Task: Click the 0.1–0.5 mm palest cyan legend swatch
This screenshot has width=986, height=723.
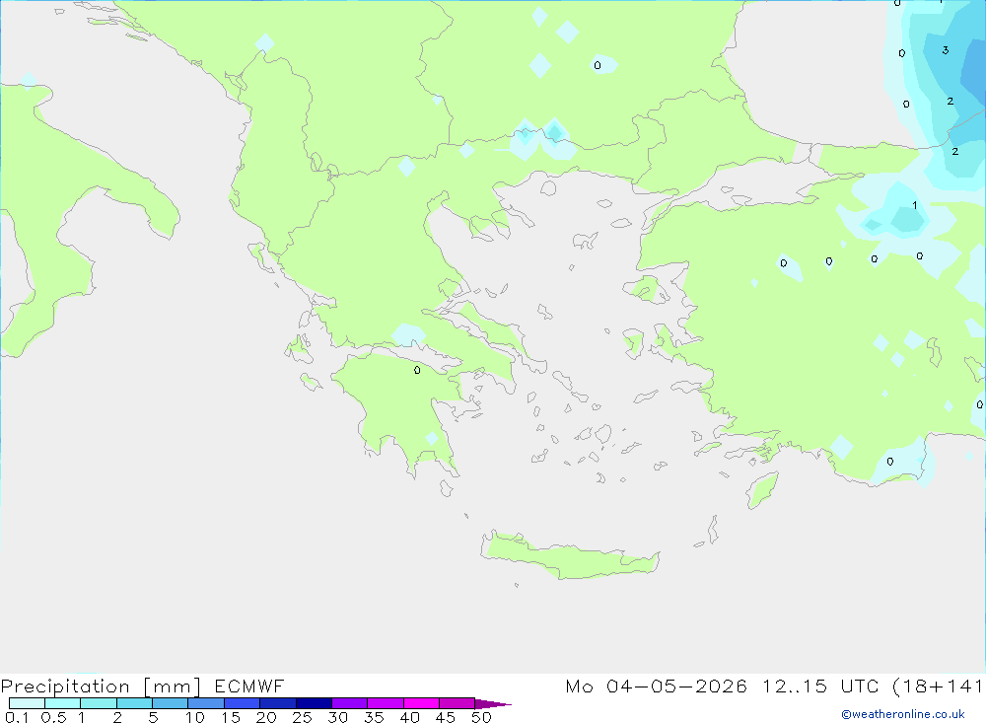Action: 27,703
